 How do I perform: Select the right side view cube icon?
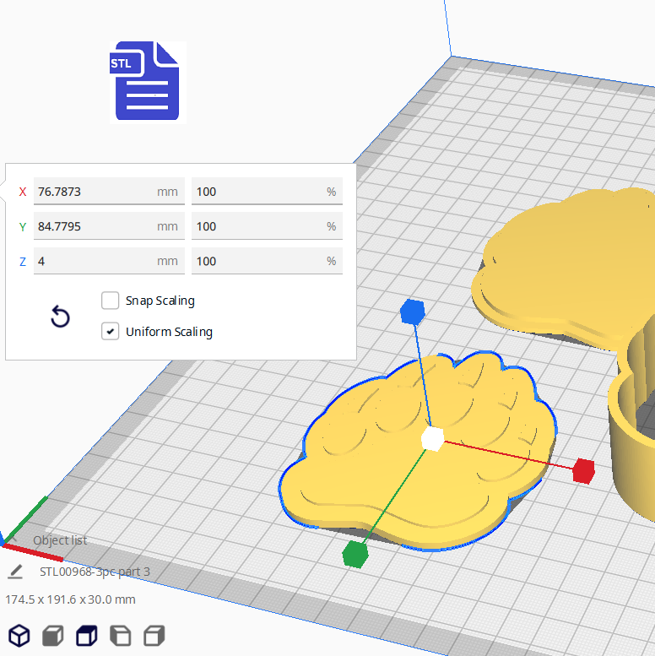(154, 635)
